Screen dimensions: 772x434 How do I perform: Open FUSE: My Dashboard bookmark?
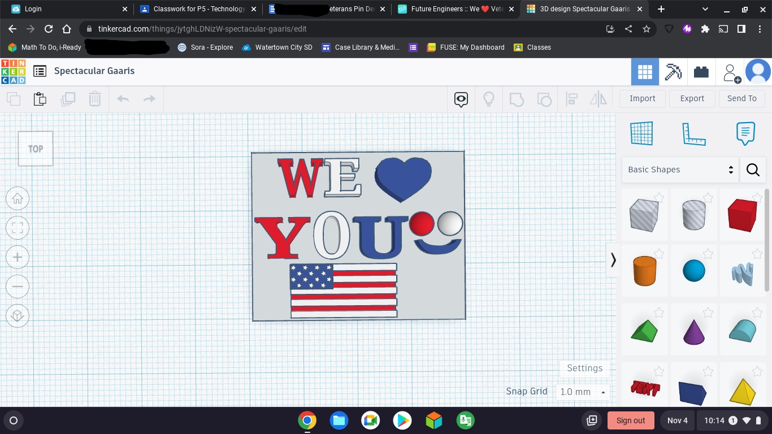tap(466, 47)
